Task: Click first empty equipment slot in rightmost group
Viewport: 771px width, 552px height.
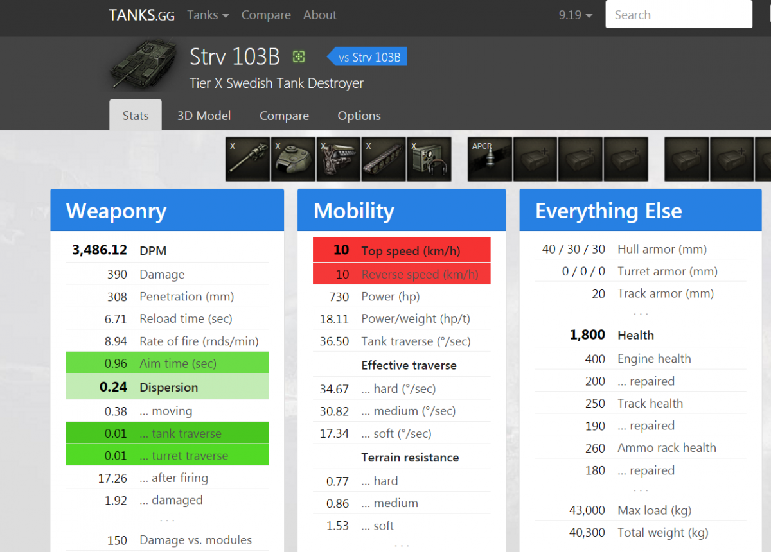Action: [687, 159]
